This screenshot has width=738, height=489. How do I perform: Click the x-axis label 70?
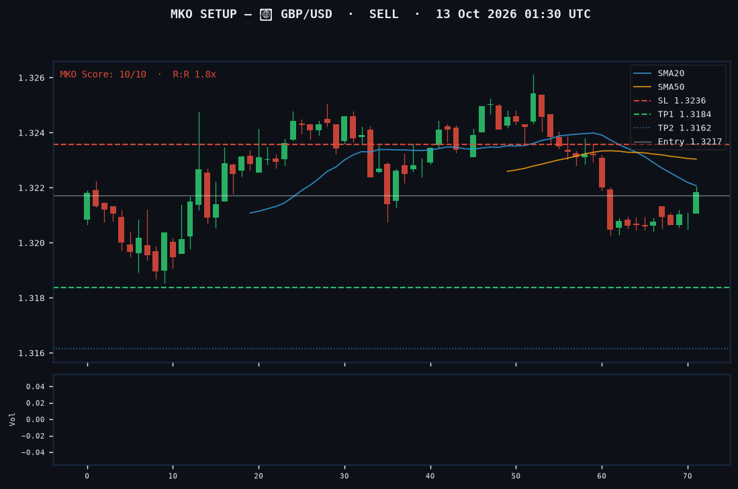click(688, 476)
